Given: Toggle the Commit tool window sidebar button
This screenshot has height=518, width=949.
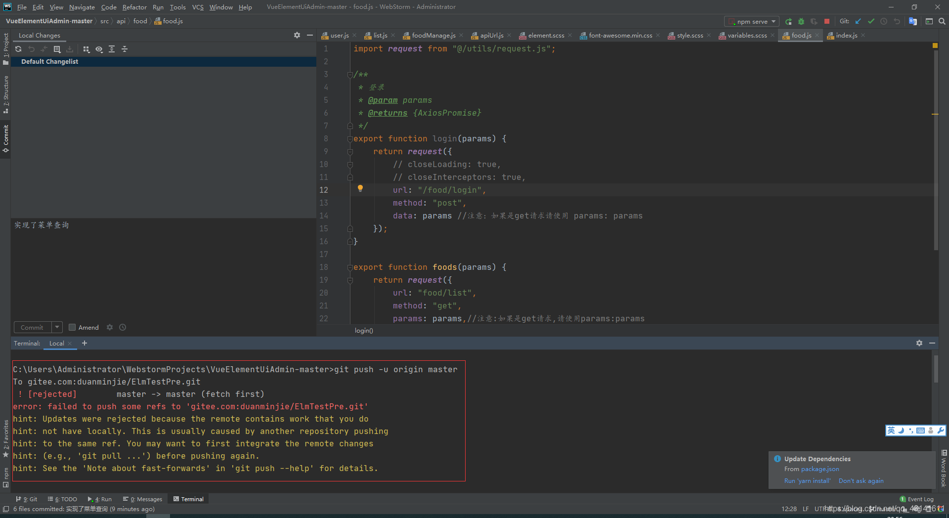Looking at the screenshot, I should coord(5,138).
